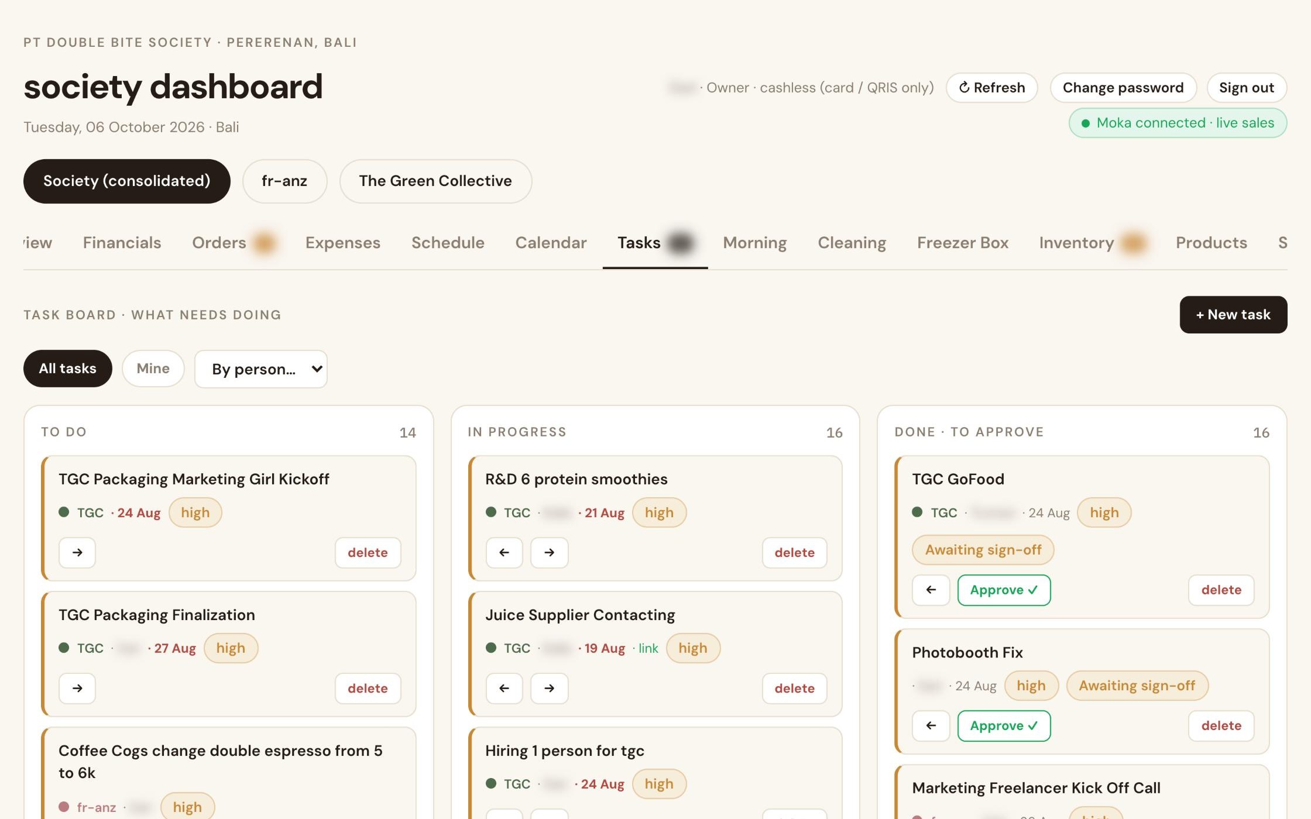Move R&D 6 protein smoothies back
The height and width of the screenshot is (819, 1311).
[504, 552]
